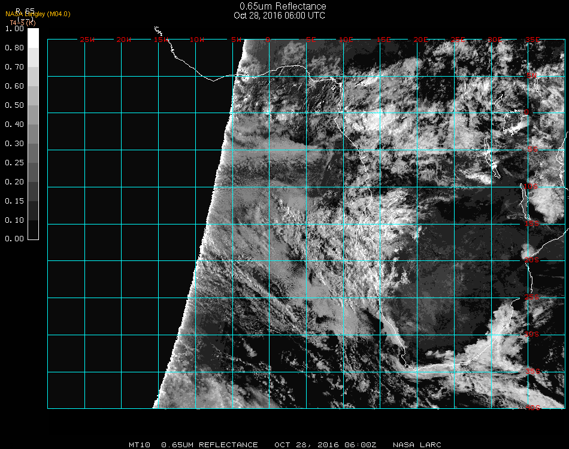
Task: Click the "MT10" footer text
Action: (x=140, y=445)
